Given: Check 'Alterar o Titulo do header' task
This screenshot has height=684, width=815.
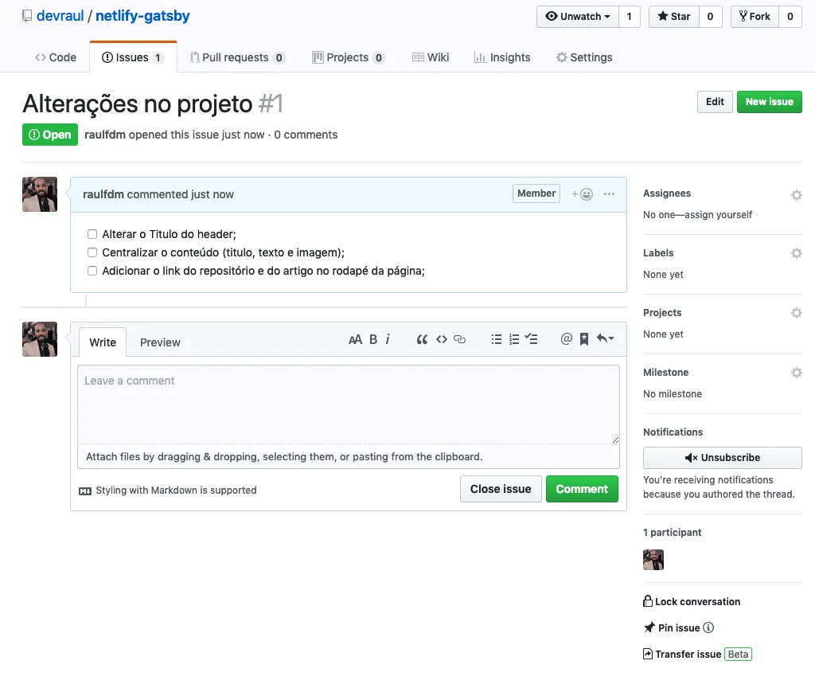Looking at the screenshot, I should (92, 234).
